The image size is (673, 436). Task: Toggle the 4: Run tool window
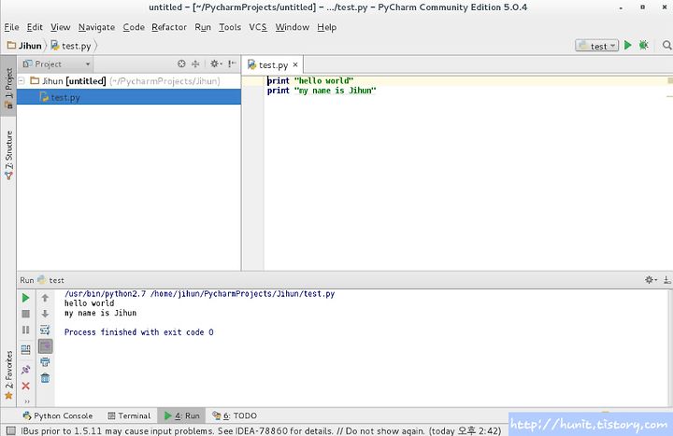point(181,415)
